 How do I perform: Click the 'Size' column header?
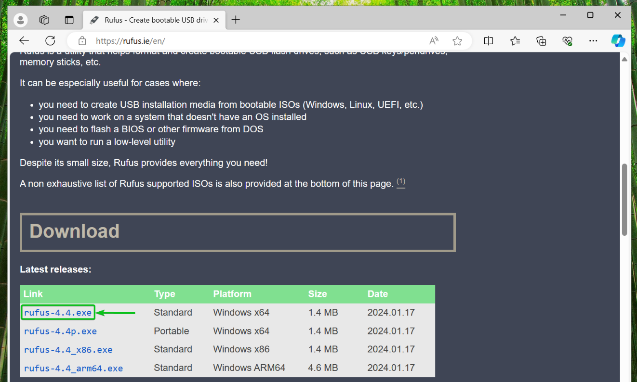click(x=318, y=294)
